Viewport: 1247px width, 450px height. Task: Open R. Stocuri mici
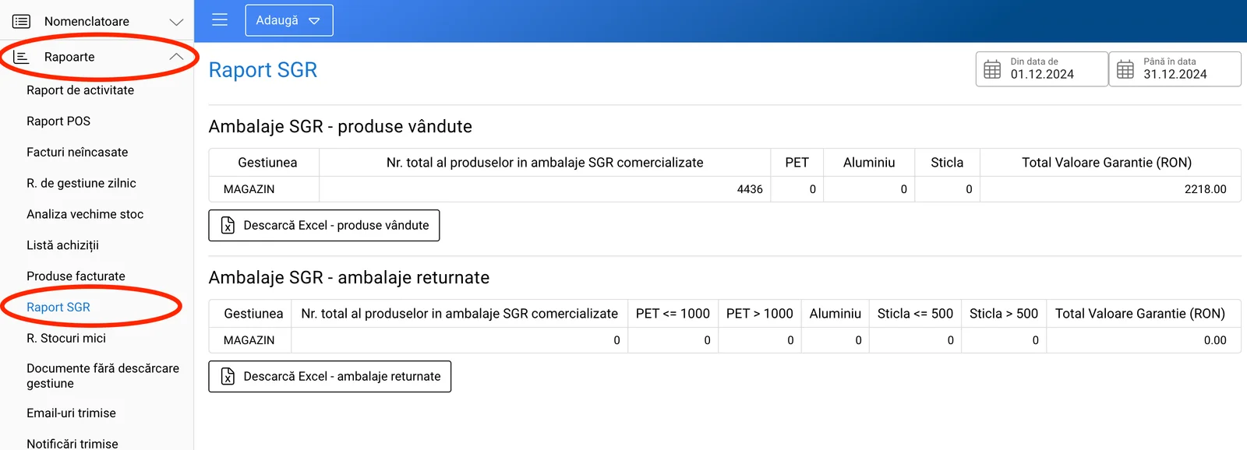[x=66, y=339]
